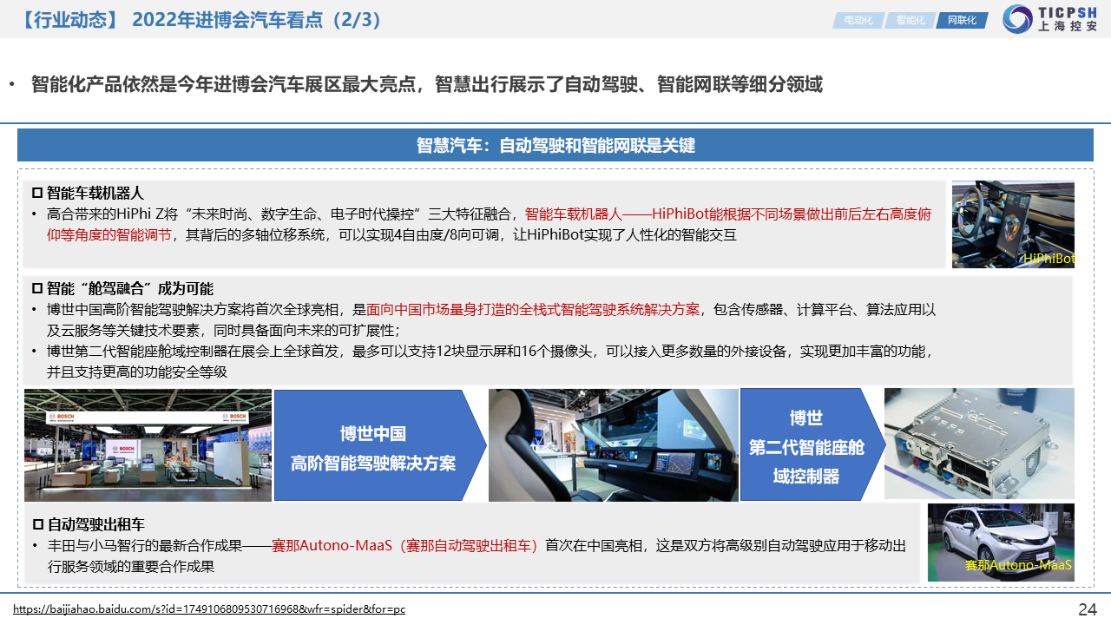Click the square bullet before 智能车载机器人
Viewport: 1111px width, 625px height.
click(x=37, y=193)
